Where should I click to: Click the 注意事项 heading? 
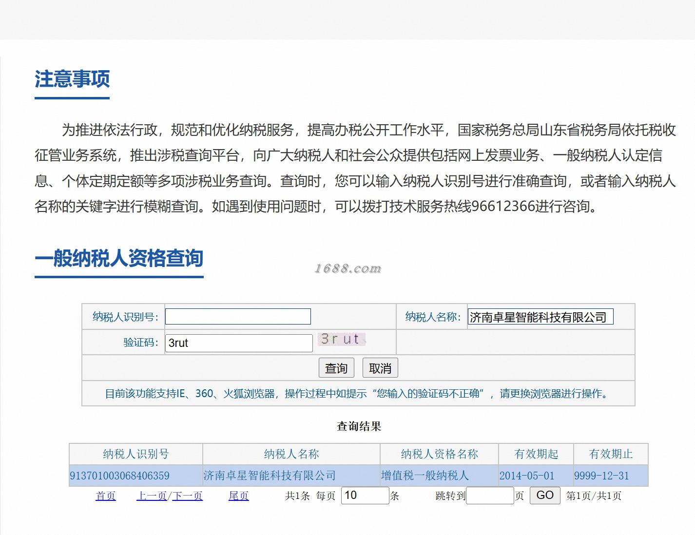tap(72, 79)
